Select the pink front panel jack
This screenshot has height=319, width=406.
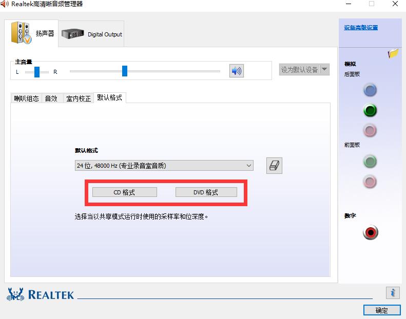(370, 182)
